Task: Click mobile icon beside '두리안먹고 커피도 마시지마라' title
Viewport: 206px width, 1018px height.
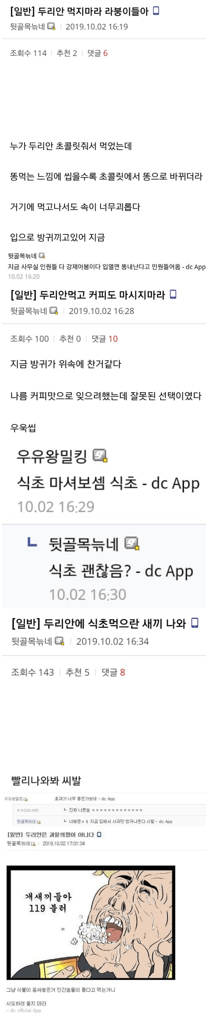Action: click(x=172, y=294)
